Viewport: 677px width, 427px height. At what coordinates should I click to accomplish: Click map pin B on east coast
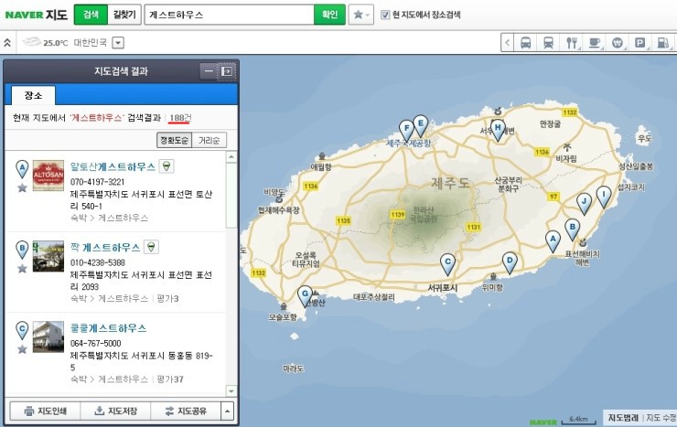point(573,229)
